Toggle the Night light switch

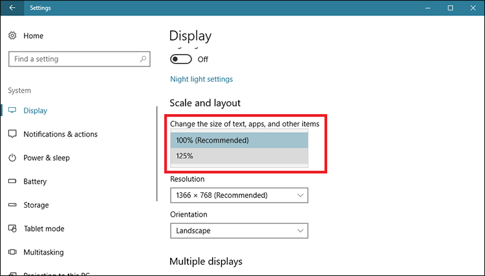pyautogui.click(x=181, y=59)
